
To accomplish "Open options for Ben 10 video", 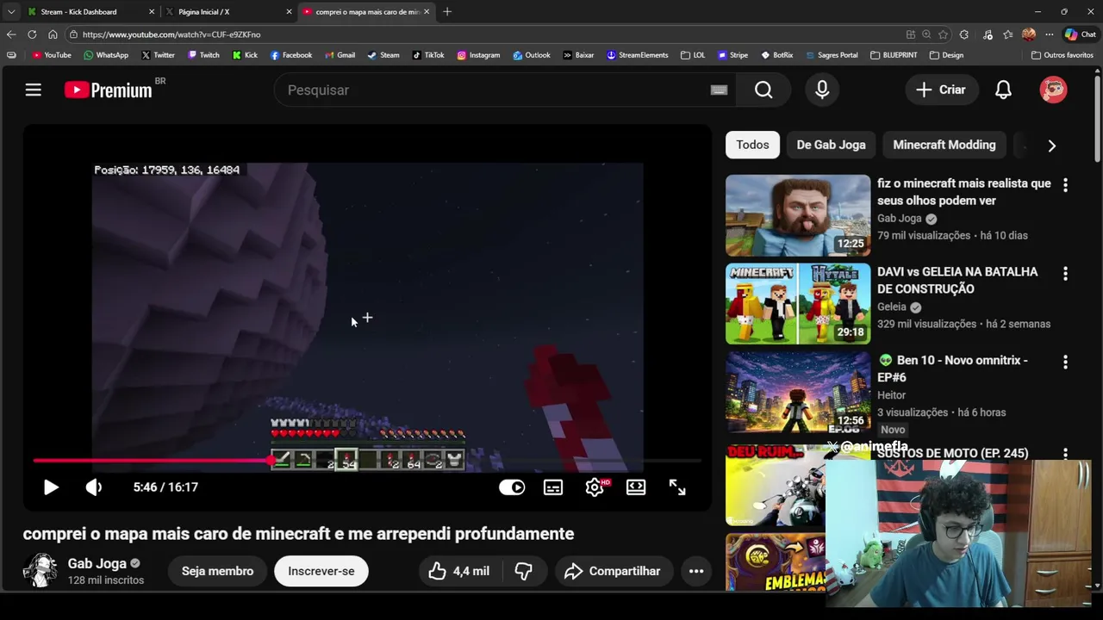I will [x=1065, y=363].
